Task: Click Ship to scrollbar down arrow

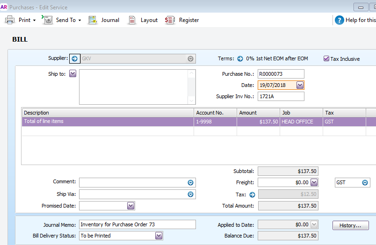Action: coord(191,101)
